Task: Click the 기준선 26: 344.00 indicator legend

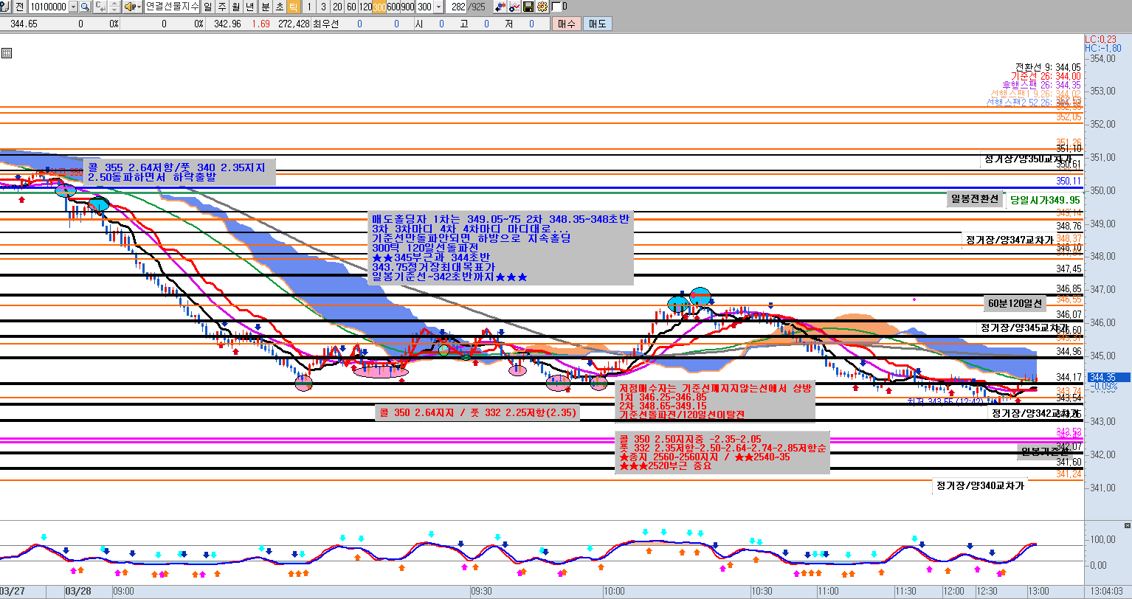Action: pos(1046,75)
